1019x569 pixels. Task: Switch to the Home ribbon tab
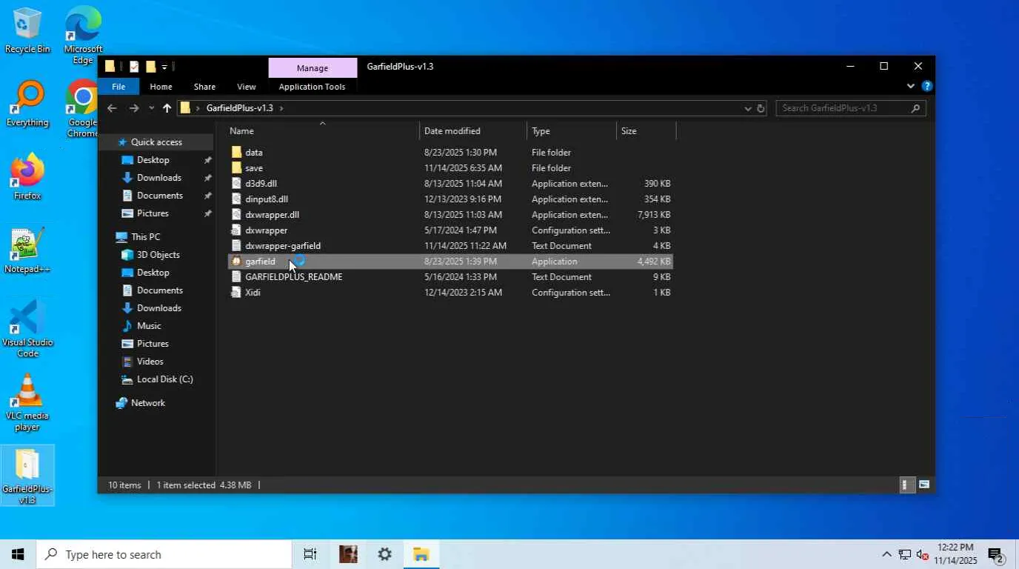(x=161, y=87)
